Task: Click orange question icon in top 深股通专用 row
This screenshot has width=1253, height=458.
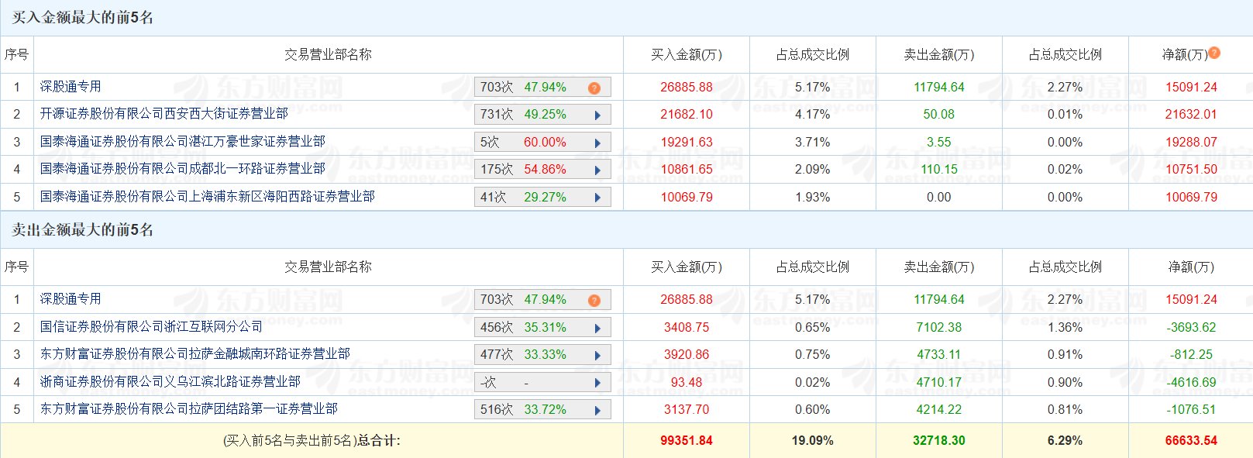Action: 594,88
